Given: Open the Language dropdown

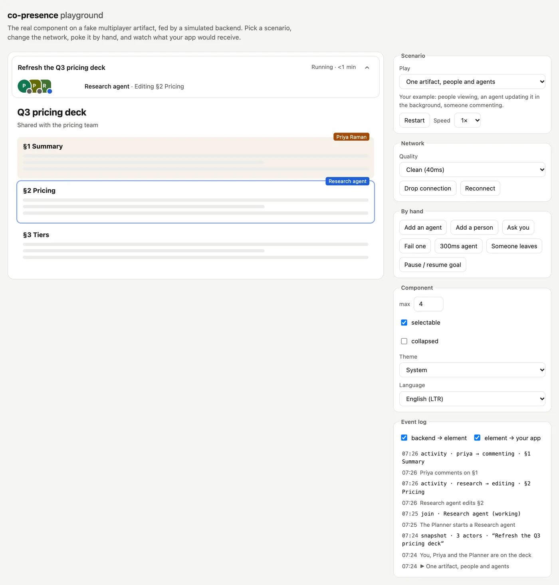Looking at the screenshot, I should pos(472,399).
